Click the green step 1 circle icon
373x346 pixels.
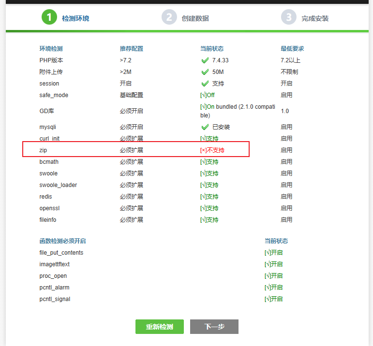[x=49, y=17]
